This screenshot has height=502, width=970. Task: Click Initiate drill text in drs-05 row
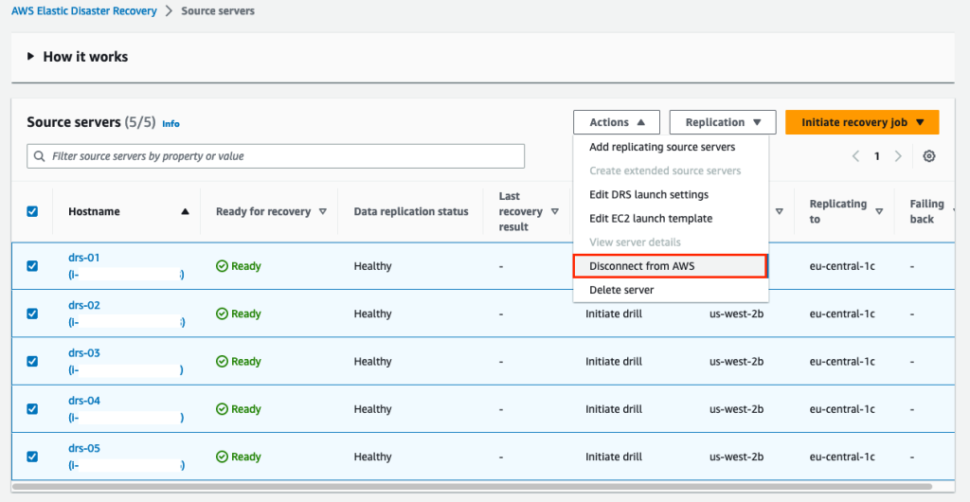(x=614, y=457)
